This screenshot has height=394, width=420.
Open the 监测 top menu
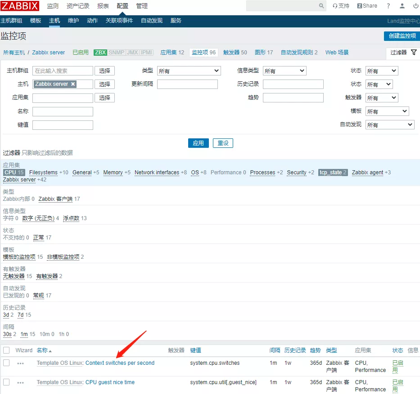click(x=53, y=6)
